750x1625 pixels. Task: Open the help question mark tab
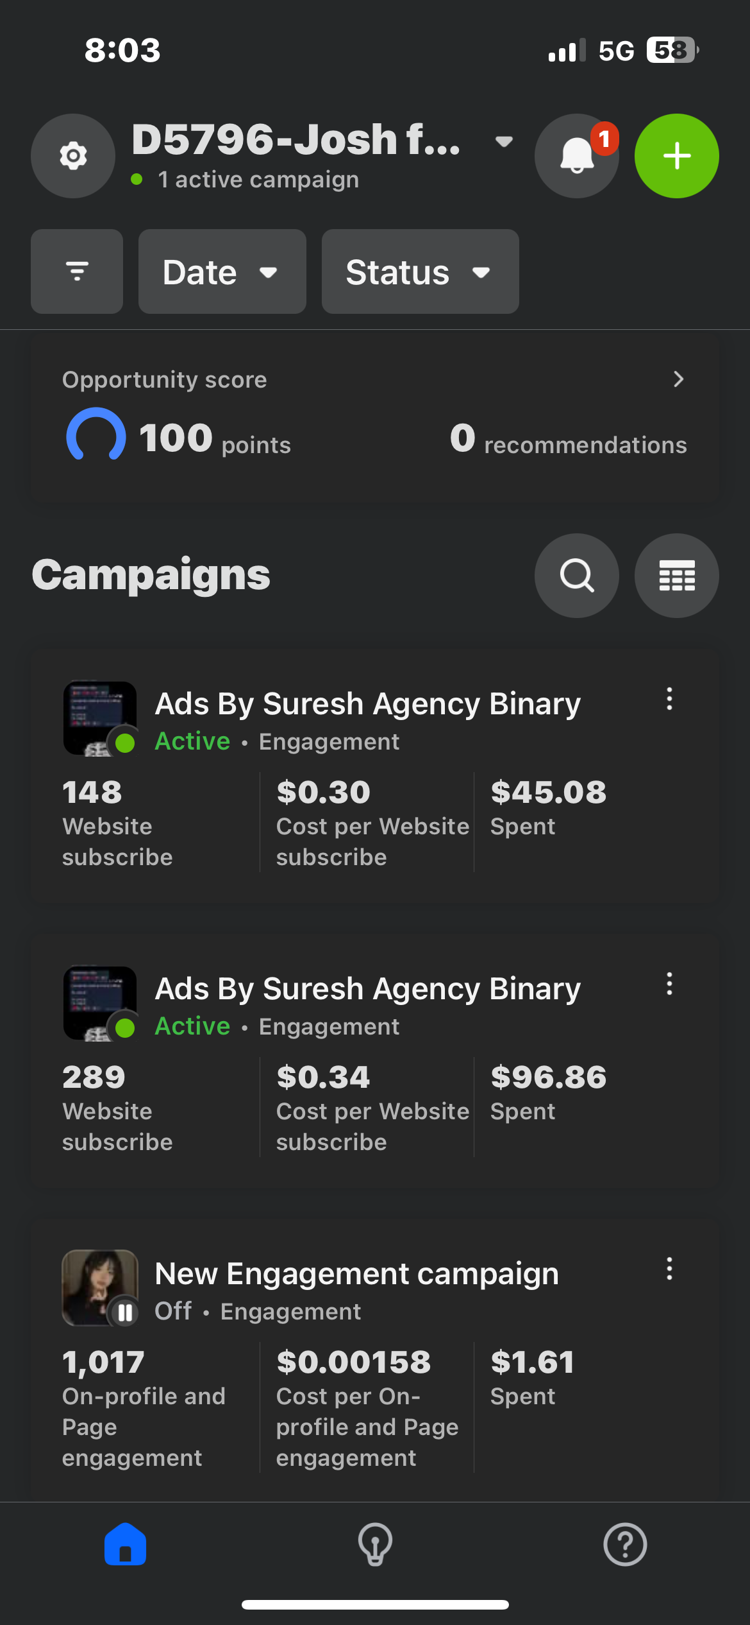click(x=625, y=1544)
